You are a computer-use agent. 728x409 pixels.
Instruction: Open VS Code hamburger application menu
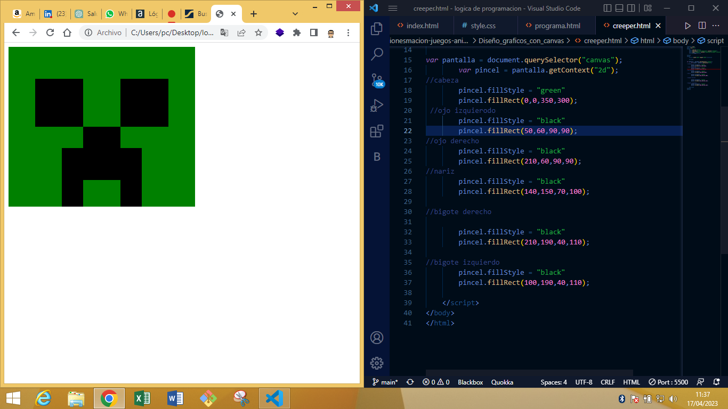393,8
